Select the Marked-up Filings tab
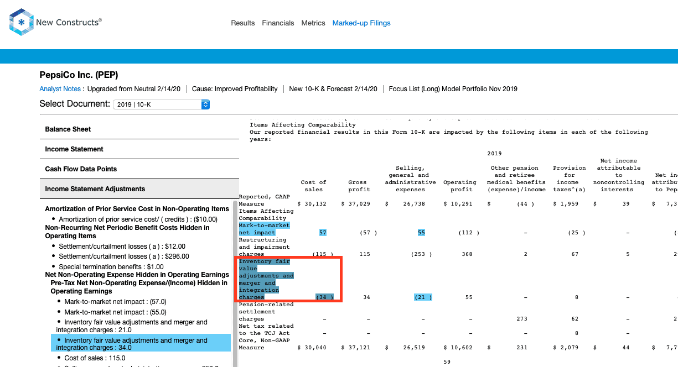 361,23
